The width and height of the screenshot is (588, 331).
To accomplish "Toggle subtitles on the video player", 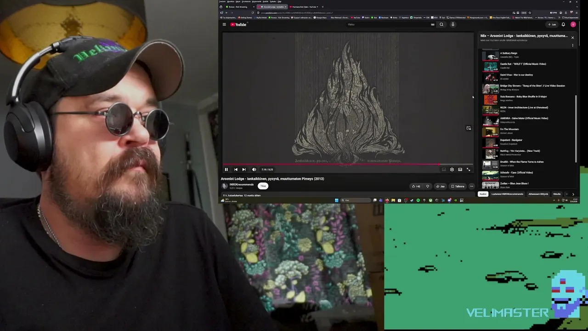I will [444, 170].
